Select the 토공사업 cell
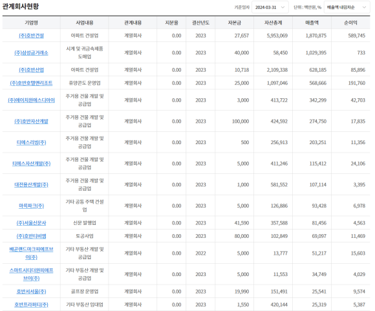 [85, 236]
